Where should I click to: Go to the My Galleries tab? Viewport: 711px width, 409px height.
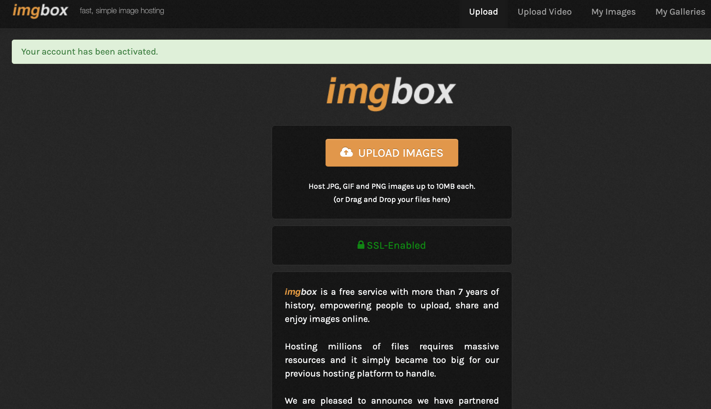(680, 12)
